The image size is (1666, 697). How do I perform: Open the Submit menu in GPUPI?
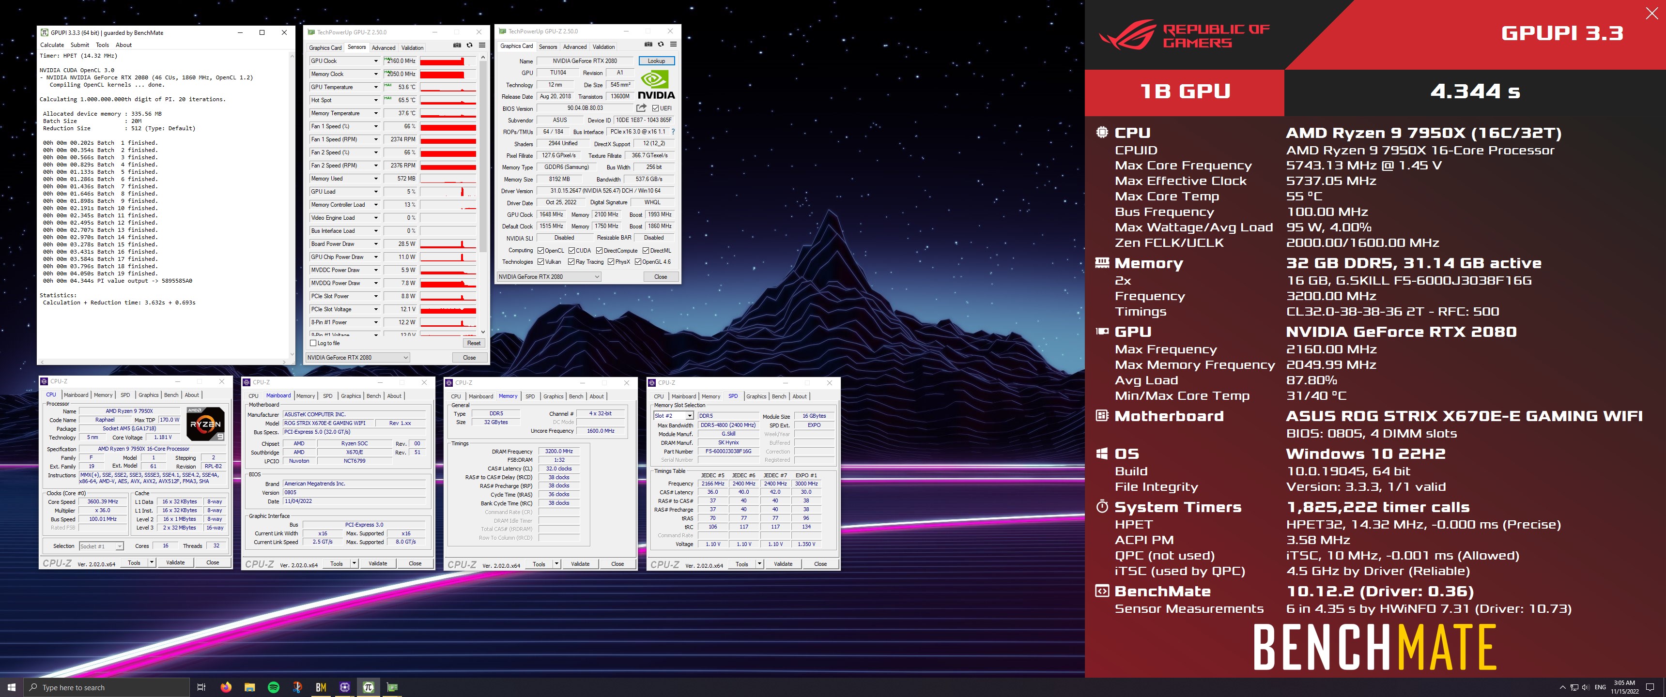79,45
